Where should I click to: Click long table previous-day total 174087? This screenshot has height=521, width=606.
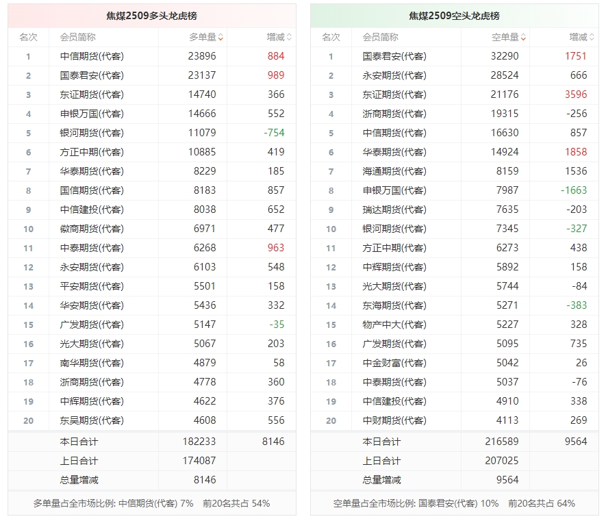199,461
